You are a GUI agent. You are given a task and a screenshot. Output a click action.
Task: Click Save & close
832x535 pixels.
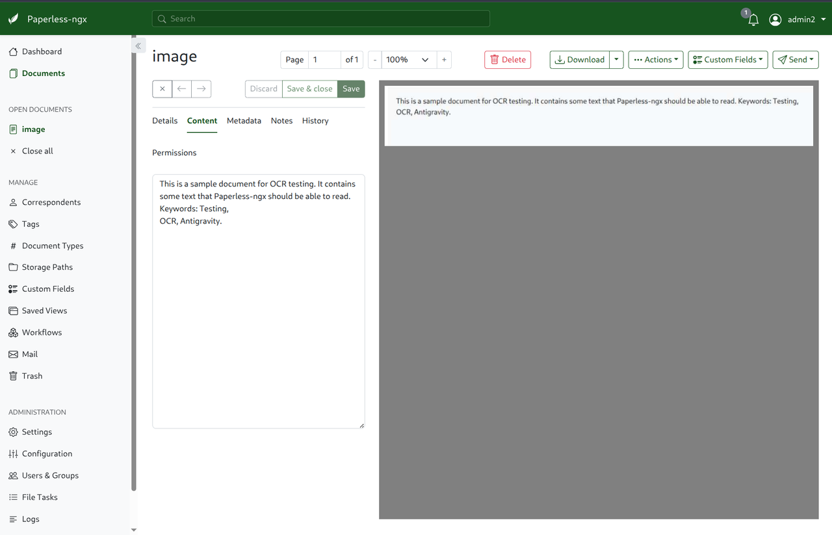309,88
